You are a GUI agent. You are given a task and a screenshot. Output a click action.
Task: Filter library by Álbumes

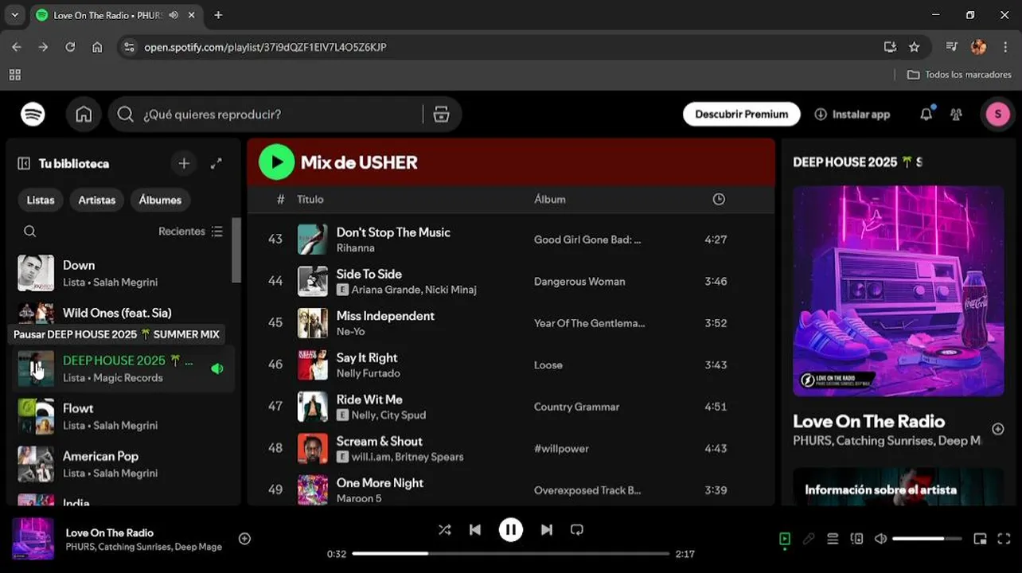click(x=160, y=200)
